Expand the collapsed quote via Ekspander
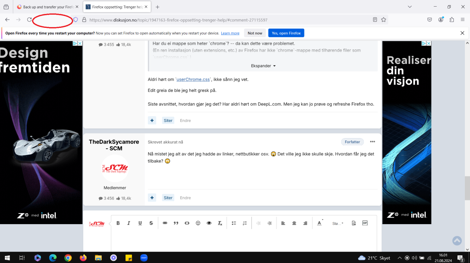Screen dimensions: 470x263 click(x=263, y=66)
